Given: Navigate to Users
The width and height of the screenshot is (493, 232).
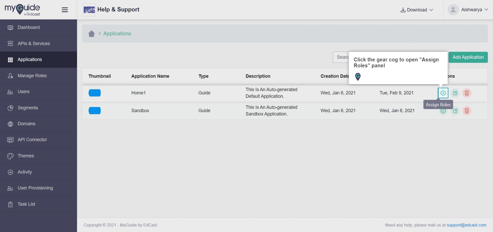Looking at the screenshot, I should pyautogui.click(x=39, y=92).
